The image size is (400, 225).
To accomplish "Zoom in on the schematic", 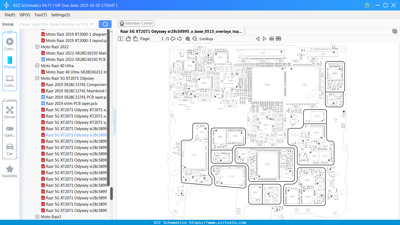I will (188, 39).
